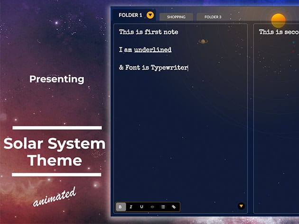
Task: Click the Saturn planet in the note
Action: (x=203, y=41)
